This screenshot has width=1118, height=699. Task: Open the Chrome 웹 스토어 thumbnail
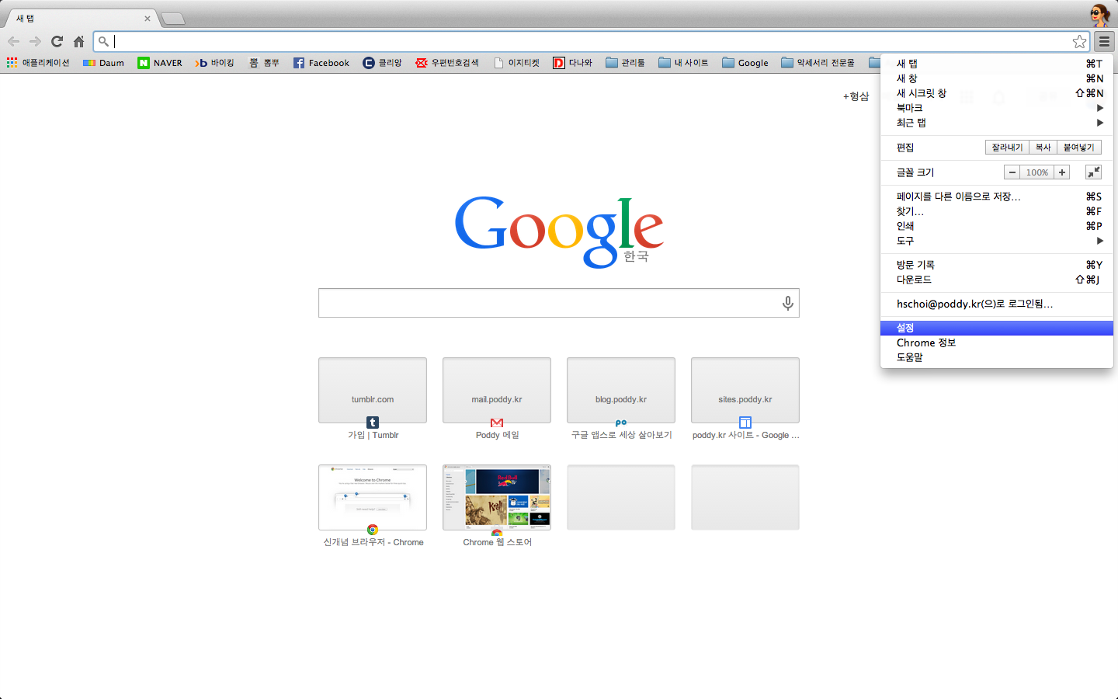pos(497,498)
